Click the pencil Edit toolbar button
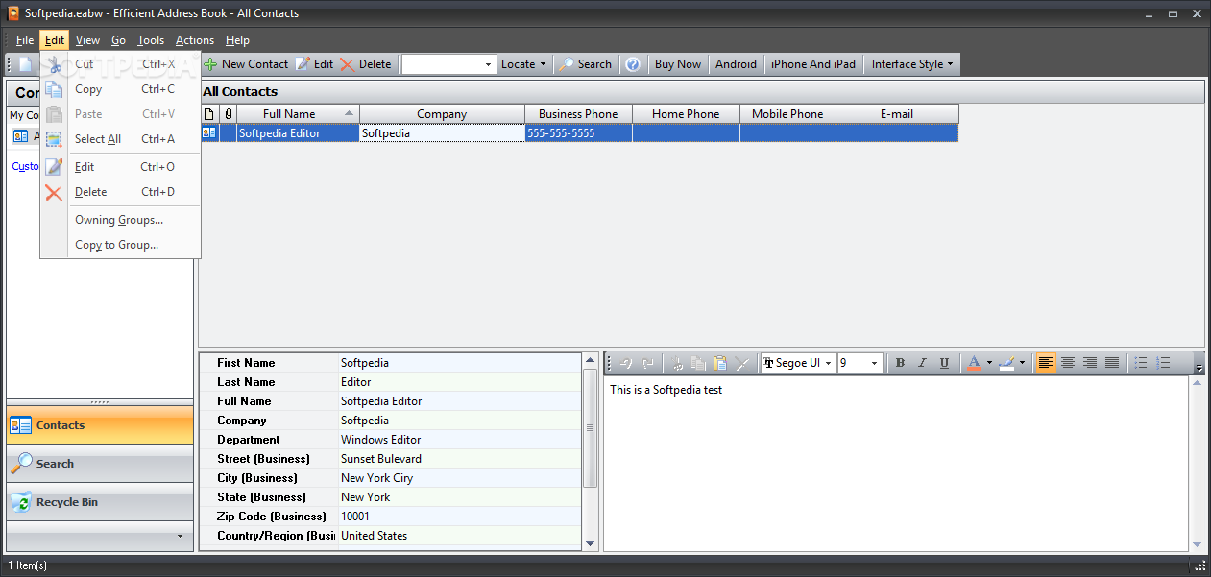The width and height of the screenshot is (1211, 577). coord(314,64)
